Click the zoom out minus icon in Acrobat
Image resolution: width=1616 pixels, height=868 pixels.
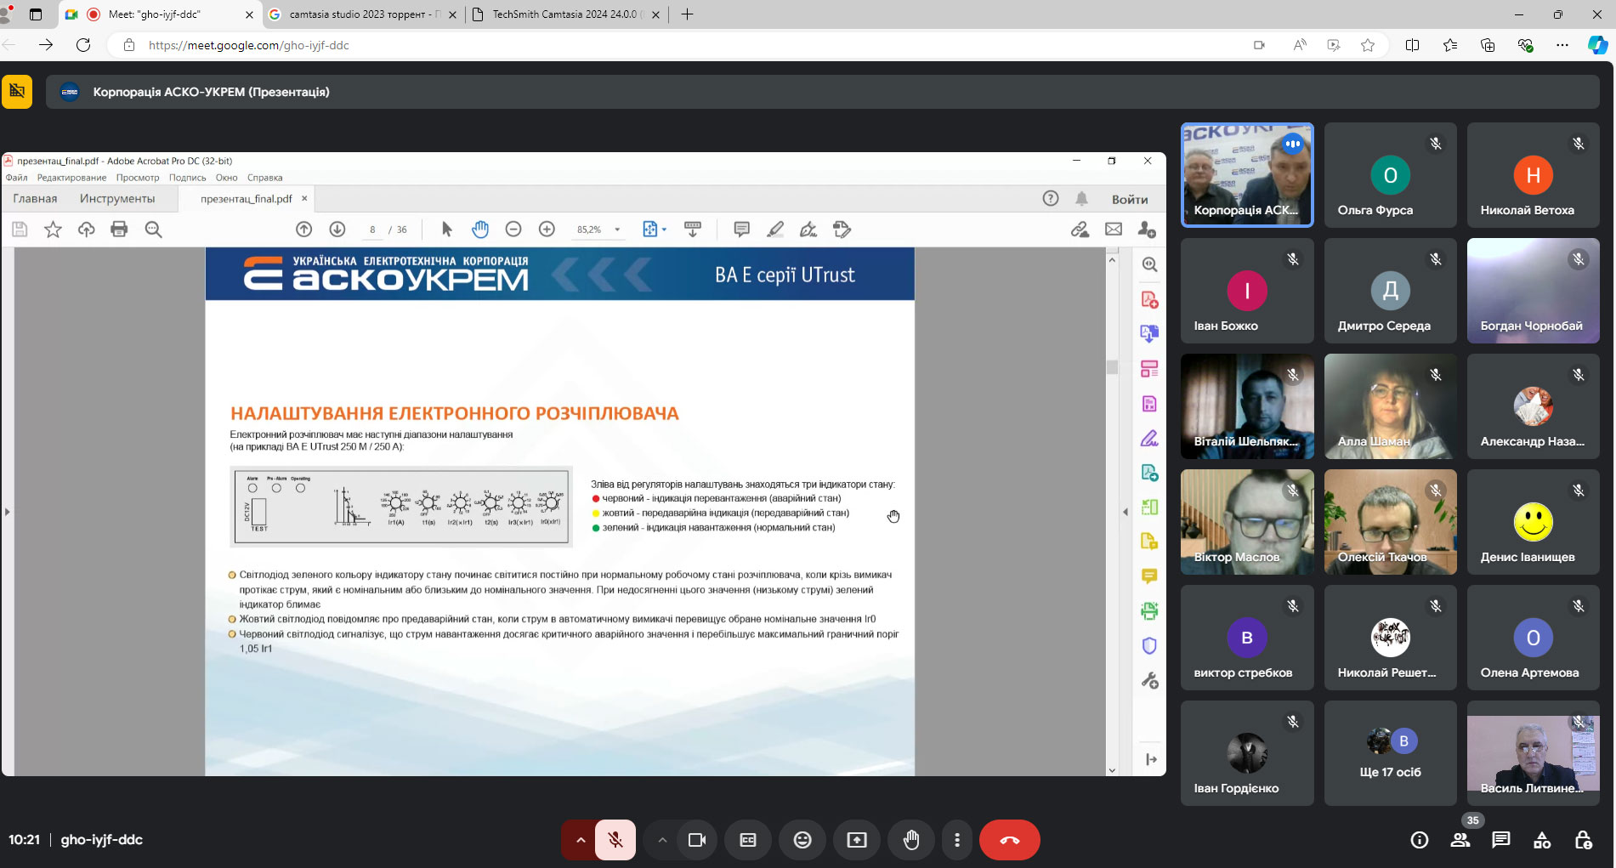point(513,230)
